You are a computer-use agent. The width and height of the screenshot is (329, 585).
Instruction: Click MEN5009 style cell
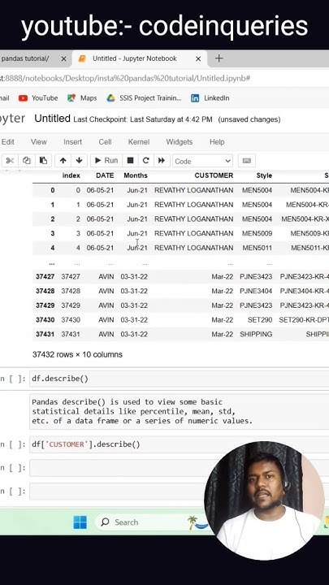[257, 233]
